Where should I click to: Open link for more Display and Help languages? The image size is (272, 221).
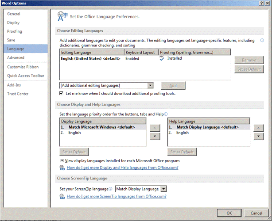click(122, 168)
